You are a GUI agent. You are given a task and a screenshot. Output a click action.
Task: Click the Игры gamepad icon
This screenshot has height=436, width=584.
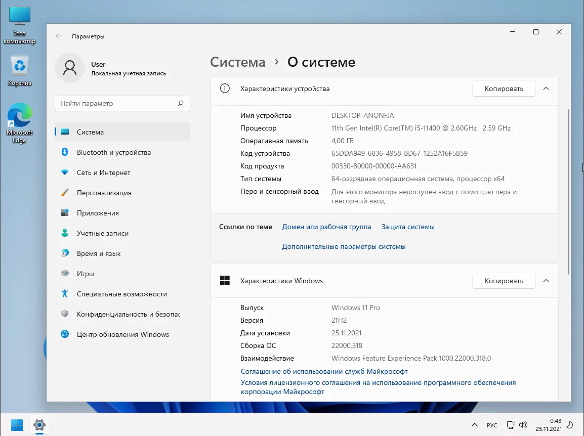65,273
